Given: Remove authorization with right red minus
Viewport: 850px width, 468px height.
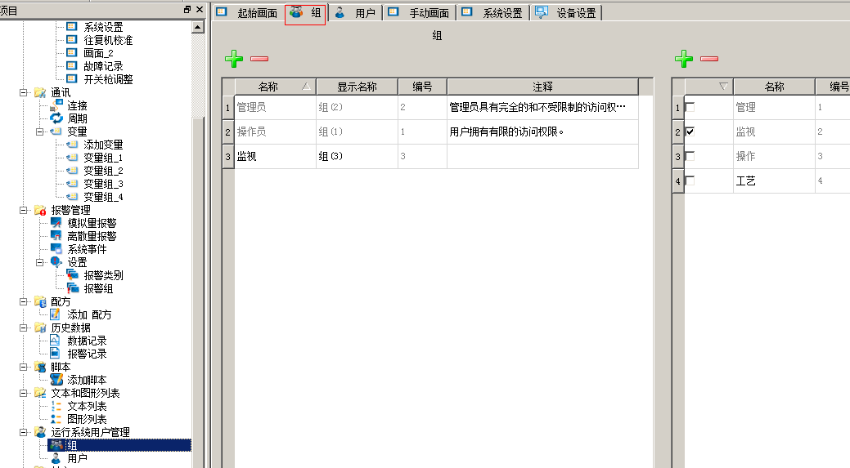Looking at the screenshot, I should pos(709,59).
